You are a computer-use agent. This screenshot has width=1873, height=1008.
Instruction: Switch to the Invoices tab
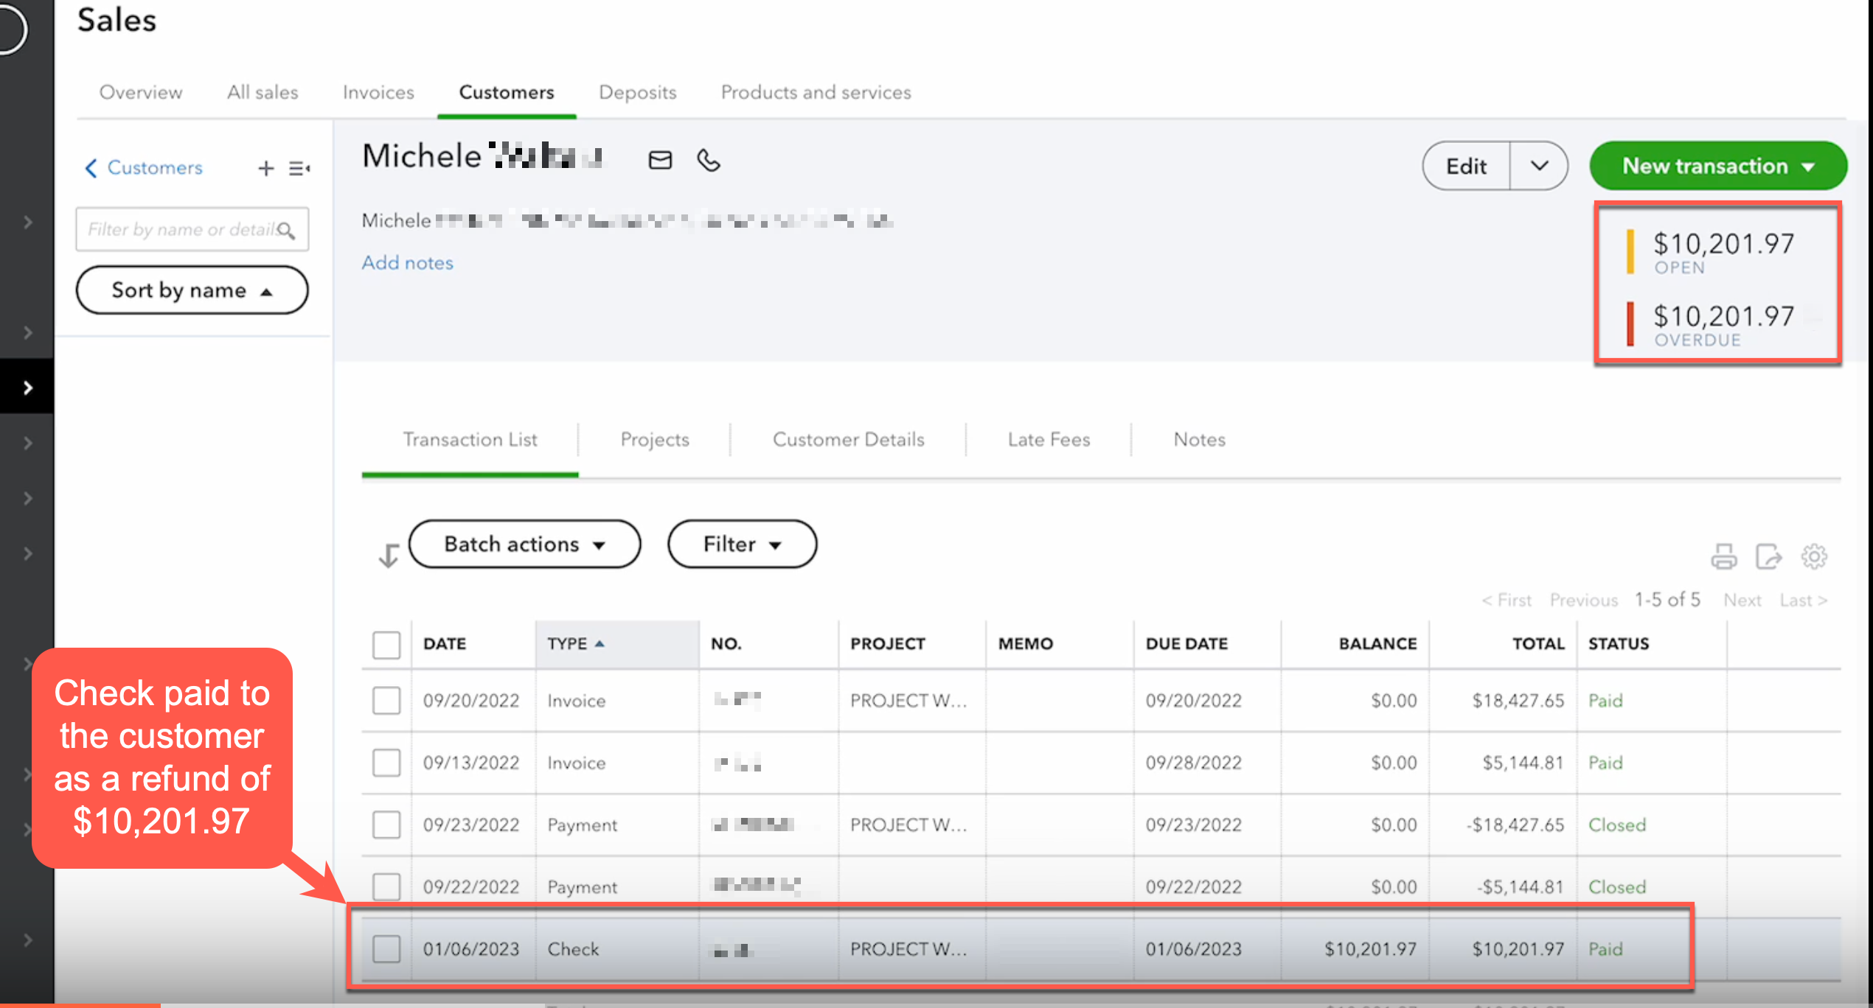(x=378, y=92)
